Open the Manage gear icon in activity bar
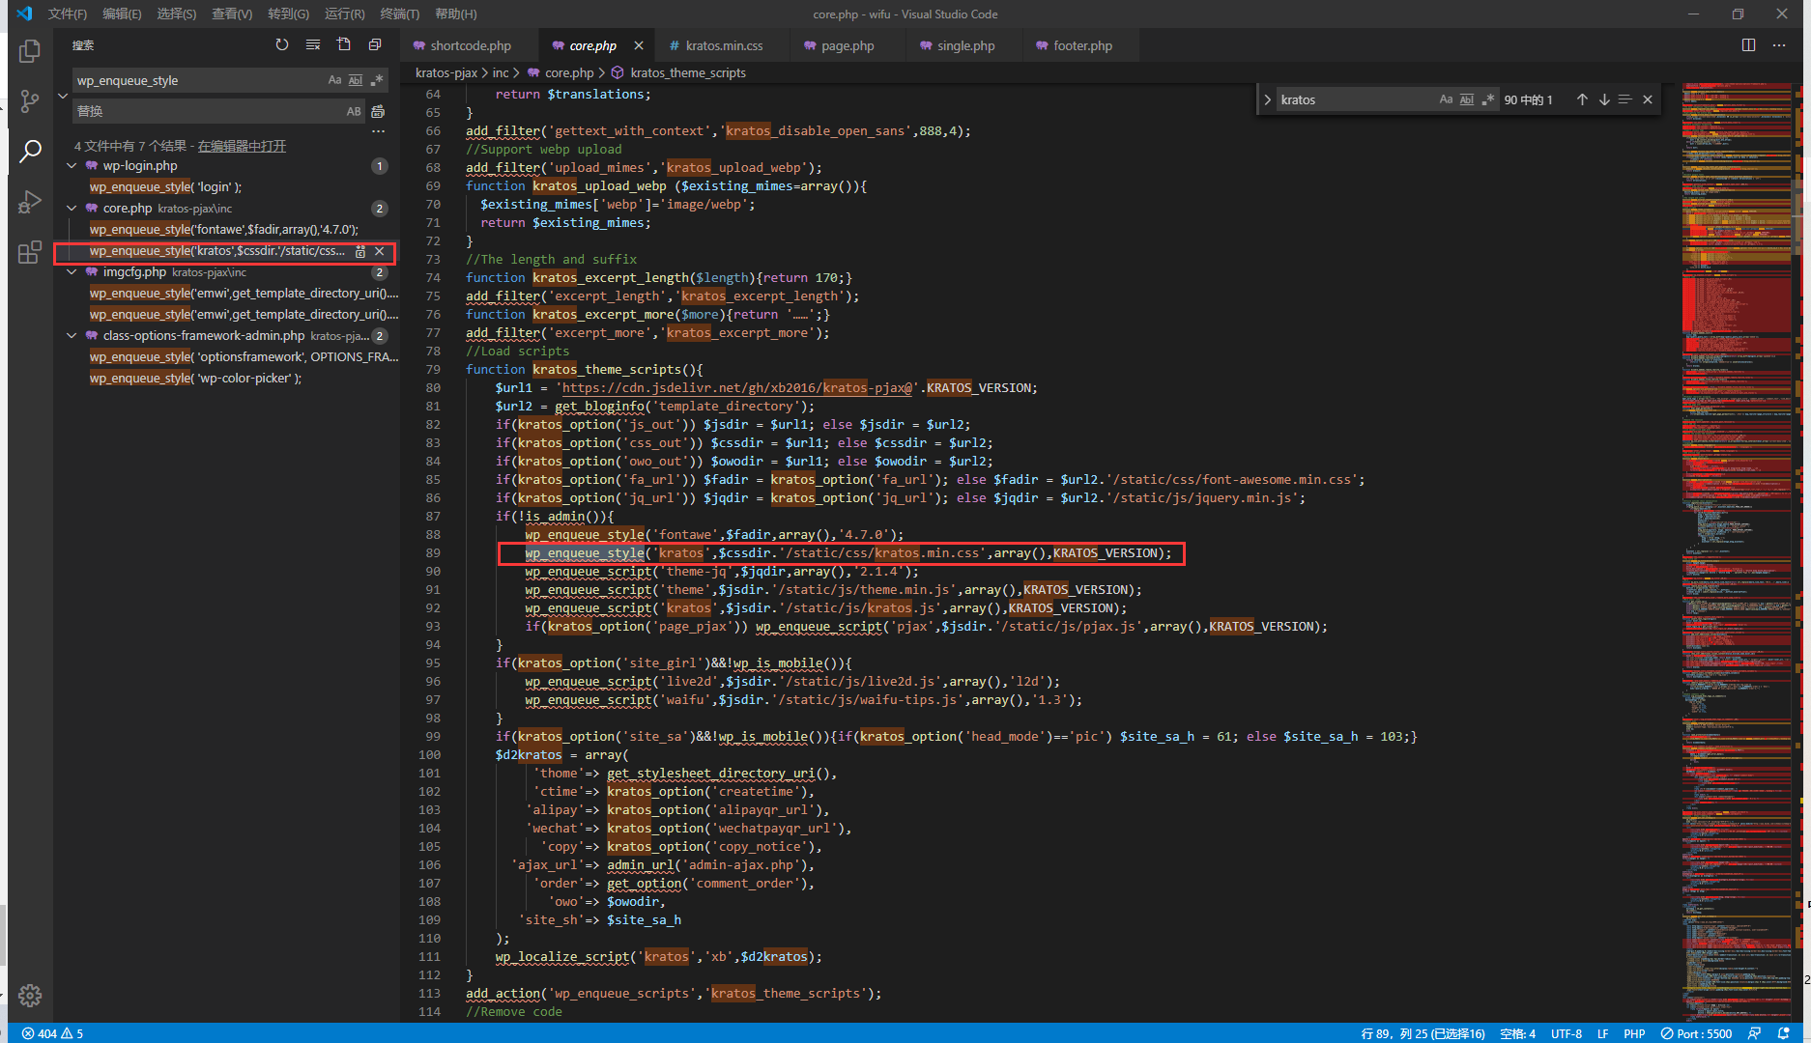This screenshot has height=1043, width=1811. point(30,996)
